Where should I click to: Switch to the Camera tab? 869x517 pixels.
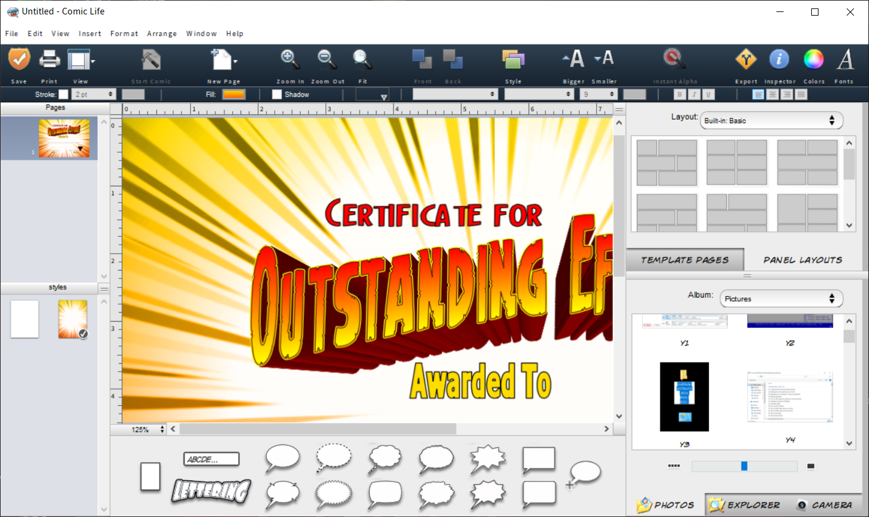click(824, 504)
